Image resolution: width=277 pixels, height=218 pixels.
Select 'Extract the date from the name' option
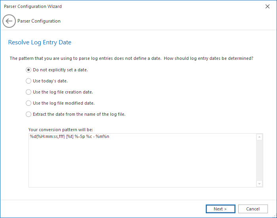28,114
